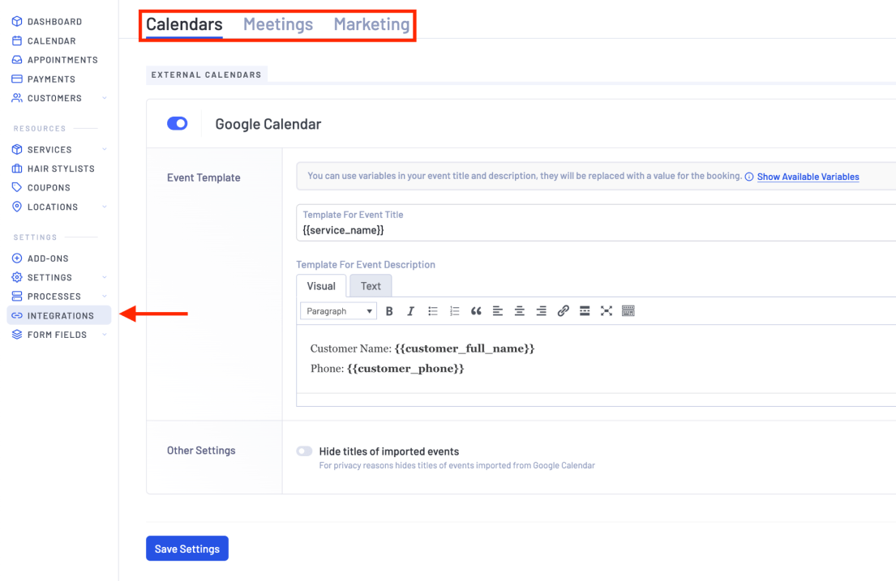Click the Save Settings button

tap(186, 549)
